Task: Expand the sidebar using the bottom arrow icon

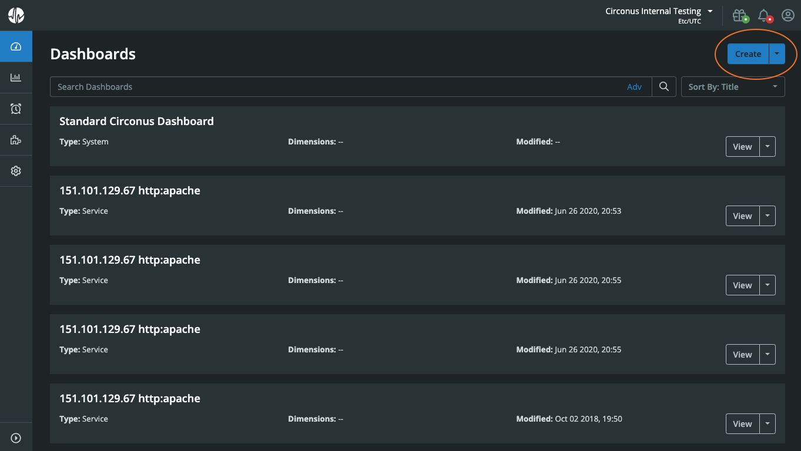Action: 16,436
